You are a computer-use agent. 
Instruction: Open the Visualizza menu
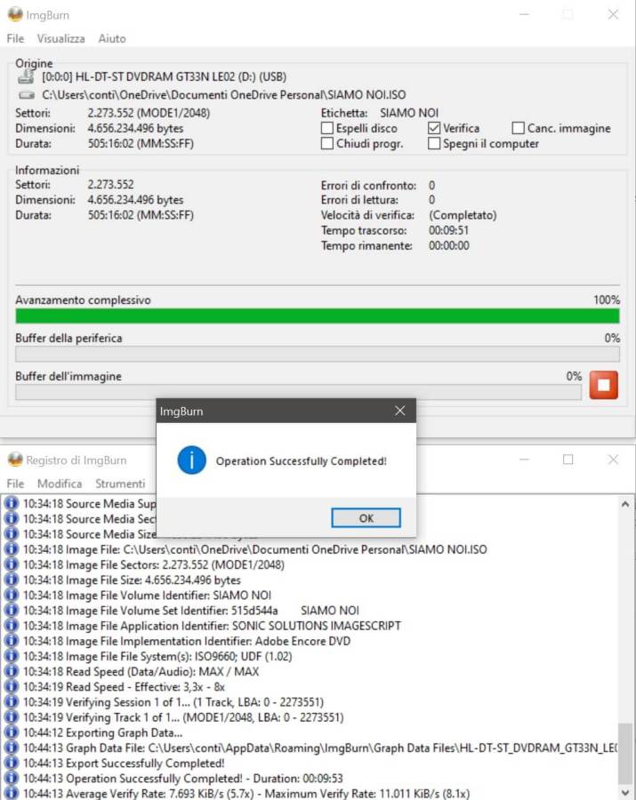61,38
